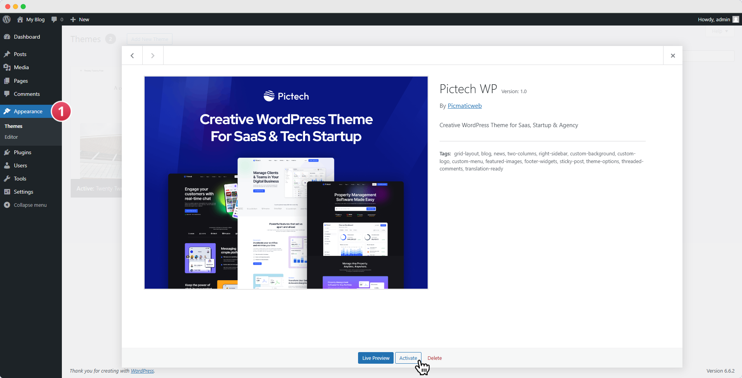Click the plus icon next to New
The width and height of the screenshot is (742, 378).
73,19
